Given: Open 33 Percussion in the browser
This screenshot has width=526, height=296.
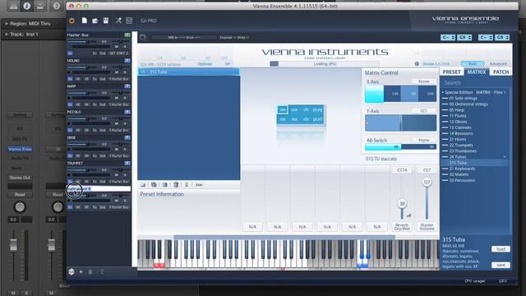Looking at the screenshot, I should coord(462,181).
